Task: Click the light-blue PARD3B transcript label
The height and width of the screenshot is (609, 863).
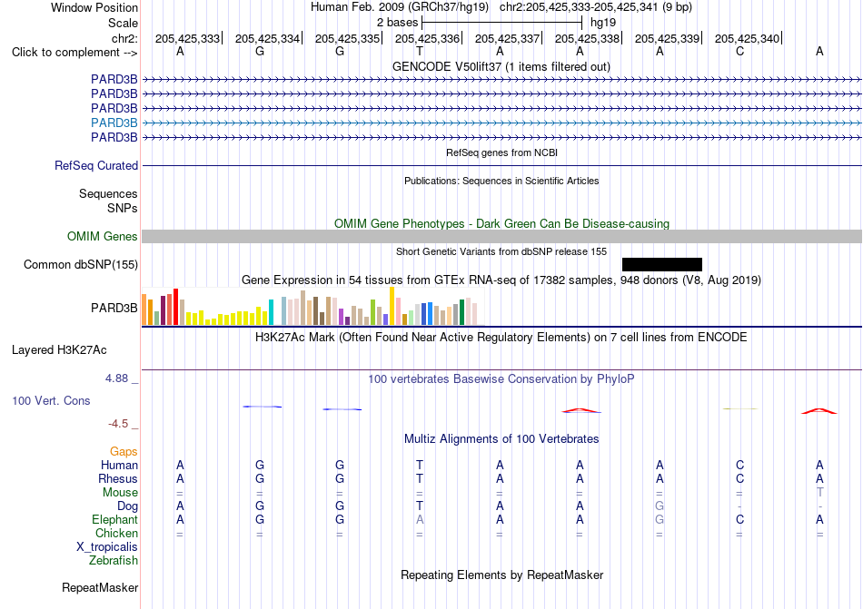Action: (114, 123)
